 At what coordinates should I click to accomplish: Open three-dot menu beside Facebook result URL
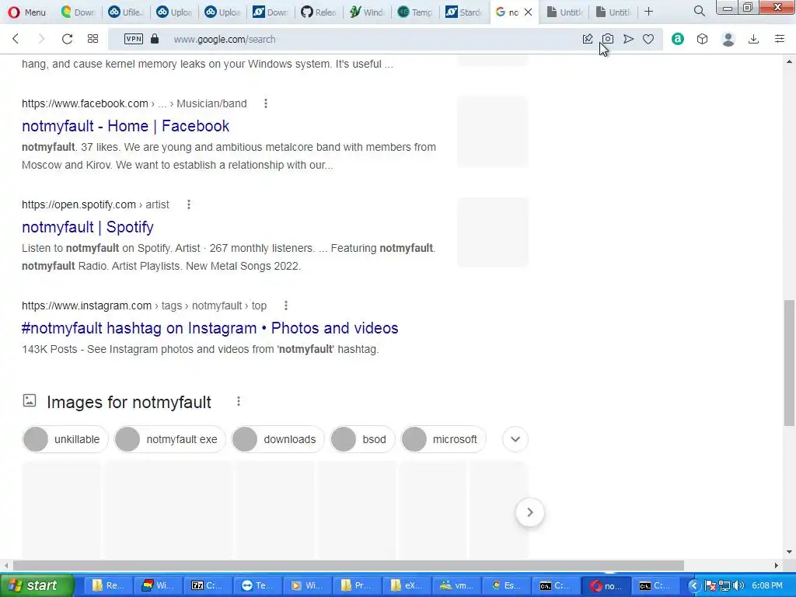click(266, 103)
